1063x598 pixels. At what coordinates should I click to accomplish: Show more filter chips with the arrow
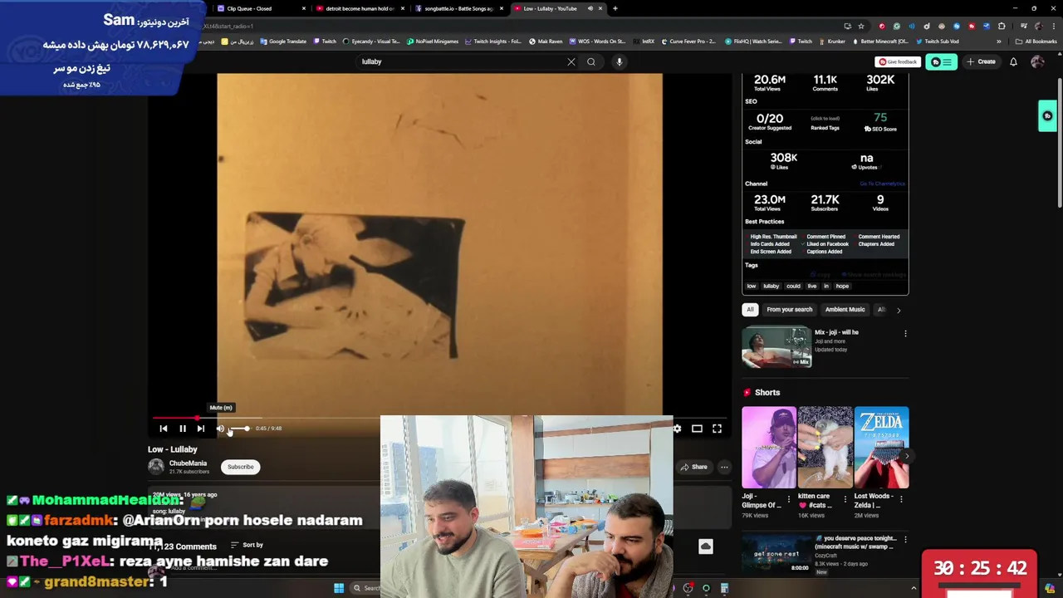coord(899,310)
